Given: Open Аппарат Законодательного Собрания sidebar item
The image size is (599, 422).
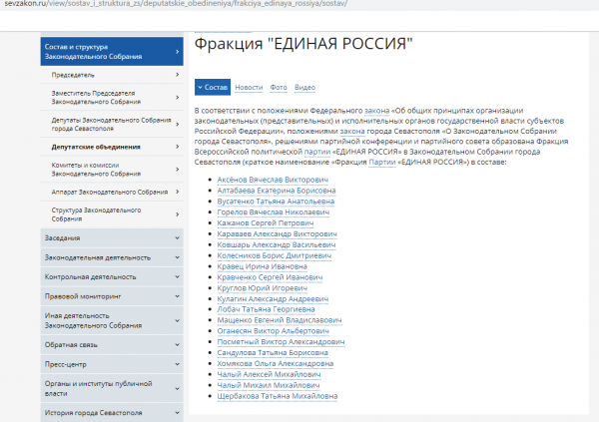Looking at the screenshot, I should pos(112,192).
